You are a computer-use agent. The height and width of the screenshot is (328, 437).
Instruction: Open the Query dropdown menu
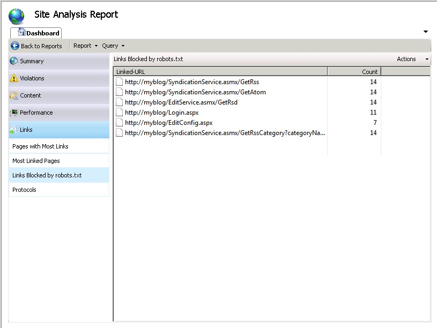113,46
